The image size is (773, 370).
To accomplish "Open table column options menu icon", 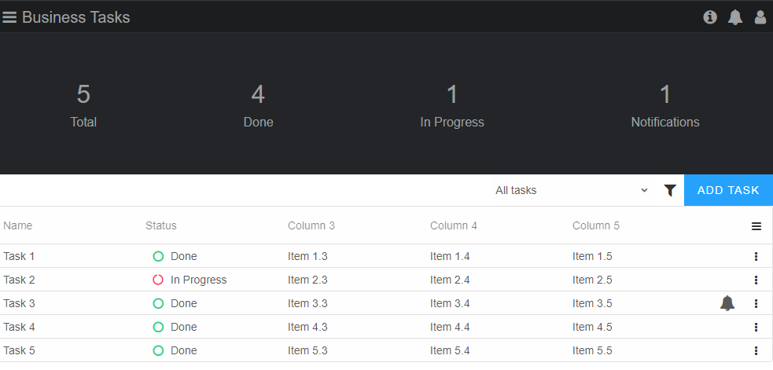I will [x=756, y=226].
